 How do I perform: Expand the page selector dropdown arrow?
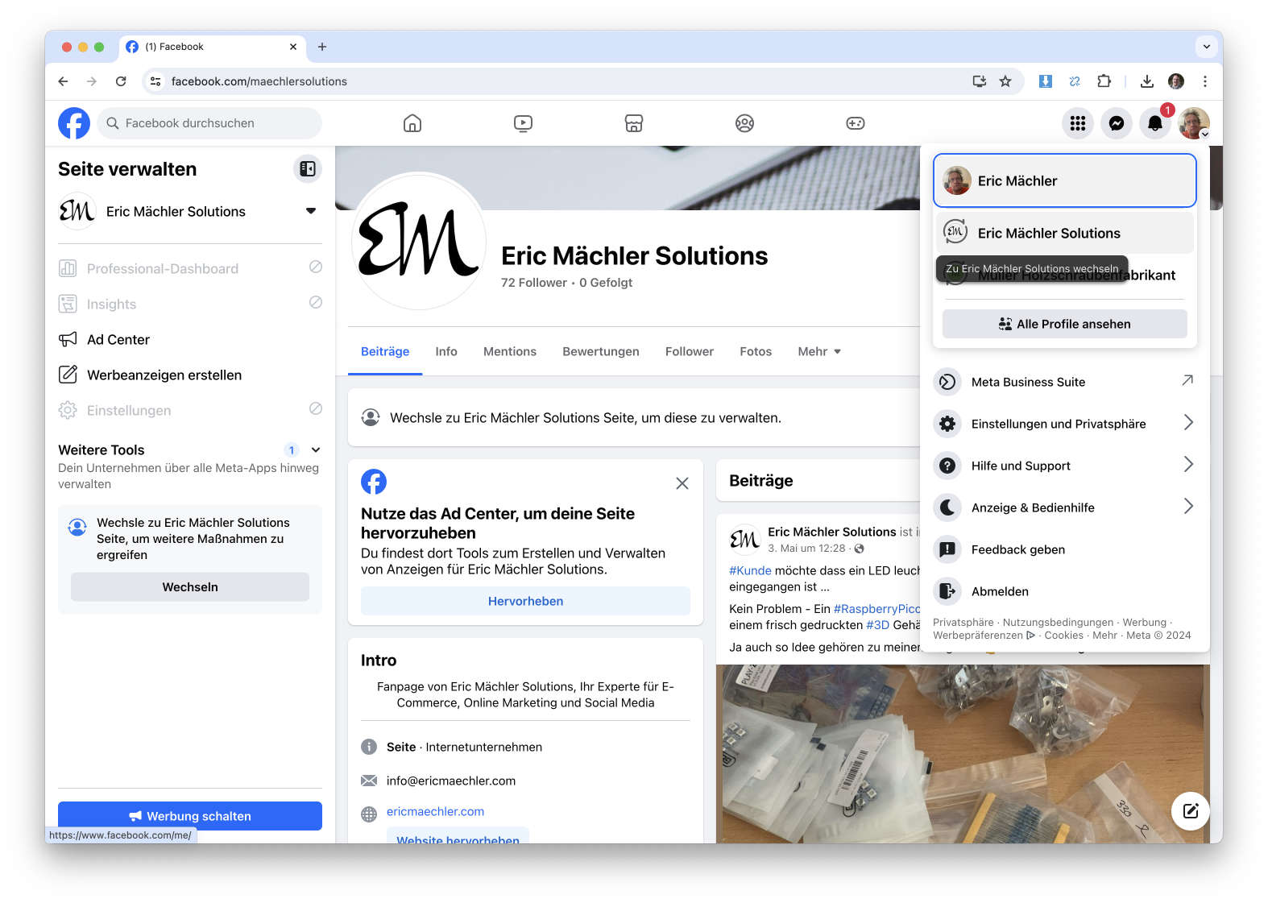tap(311, 211)
